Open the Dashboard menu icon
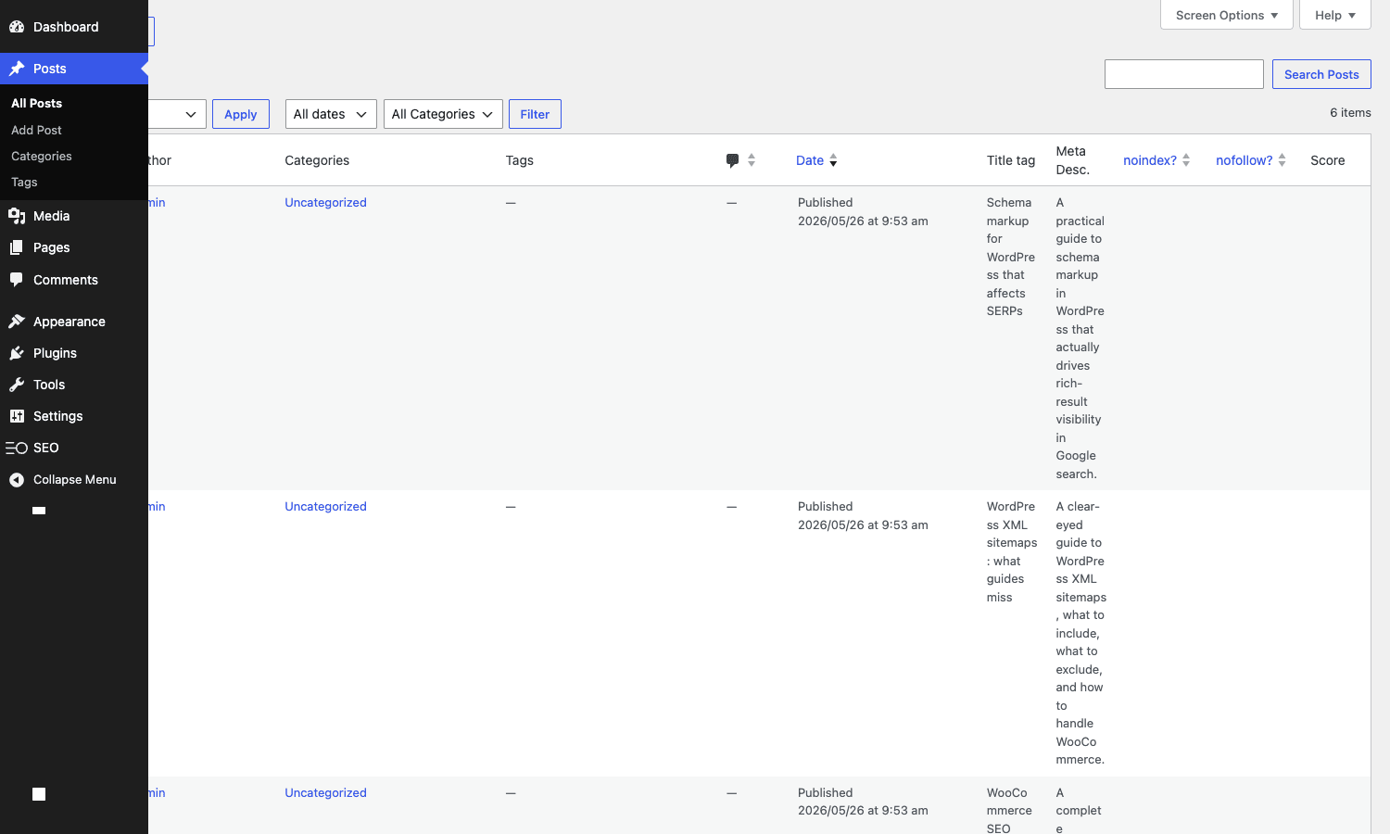The height and width of the screenshot is (834, 1390). coord(17,27)
